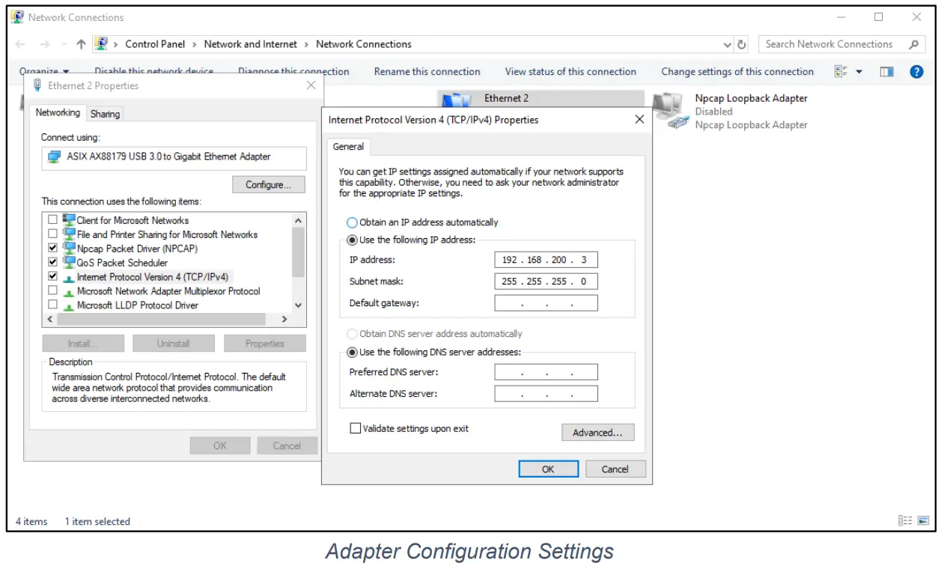Image resolution: width=941 pixels, height=566 pixels.
Task: Select Use the following IP address radio
Action: [x=353, y=240]
